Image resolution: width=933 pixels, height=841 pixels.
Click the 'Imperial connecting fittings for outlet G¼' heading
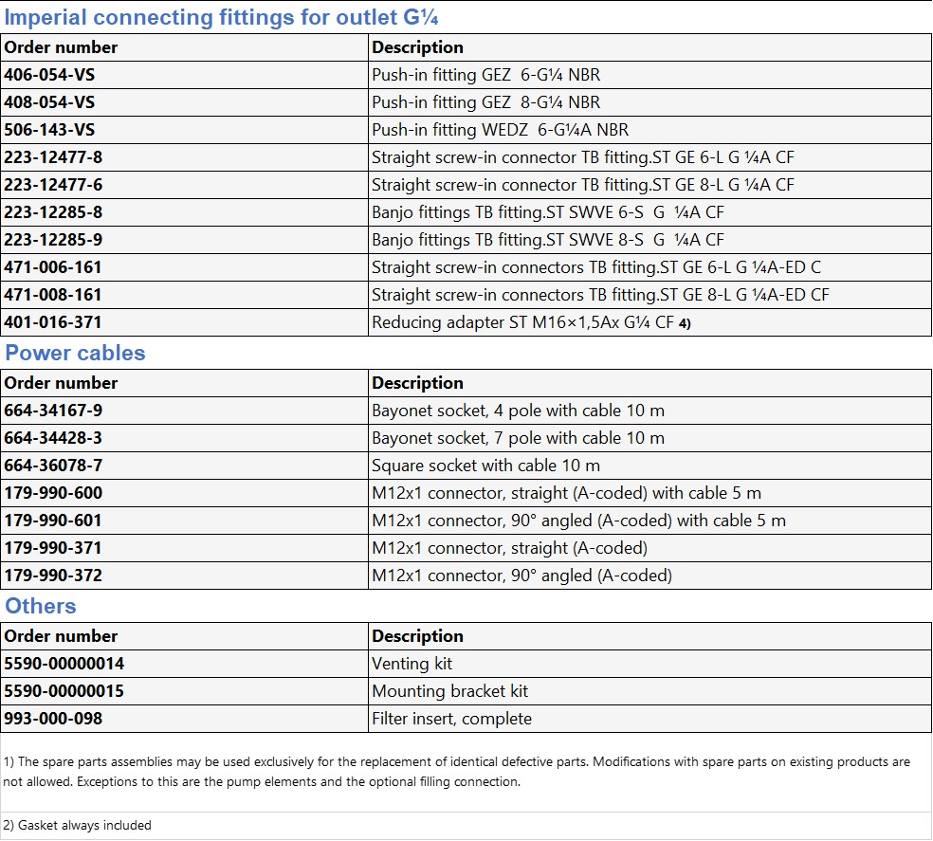tap(221, 17)
